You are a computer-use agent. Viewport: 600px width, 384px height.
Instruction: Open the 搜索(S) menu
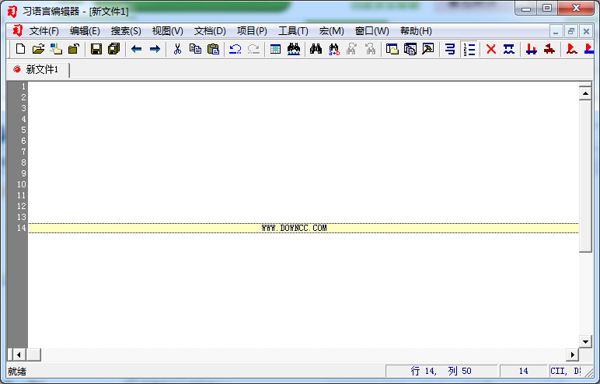click(126, 31)
